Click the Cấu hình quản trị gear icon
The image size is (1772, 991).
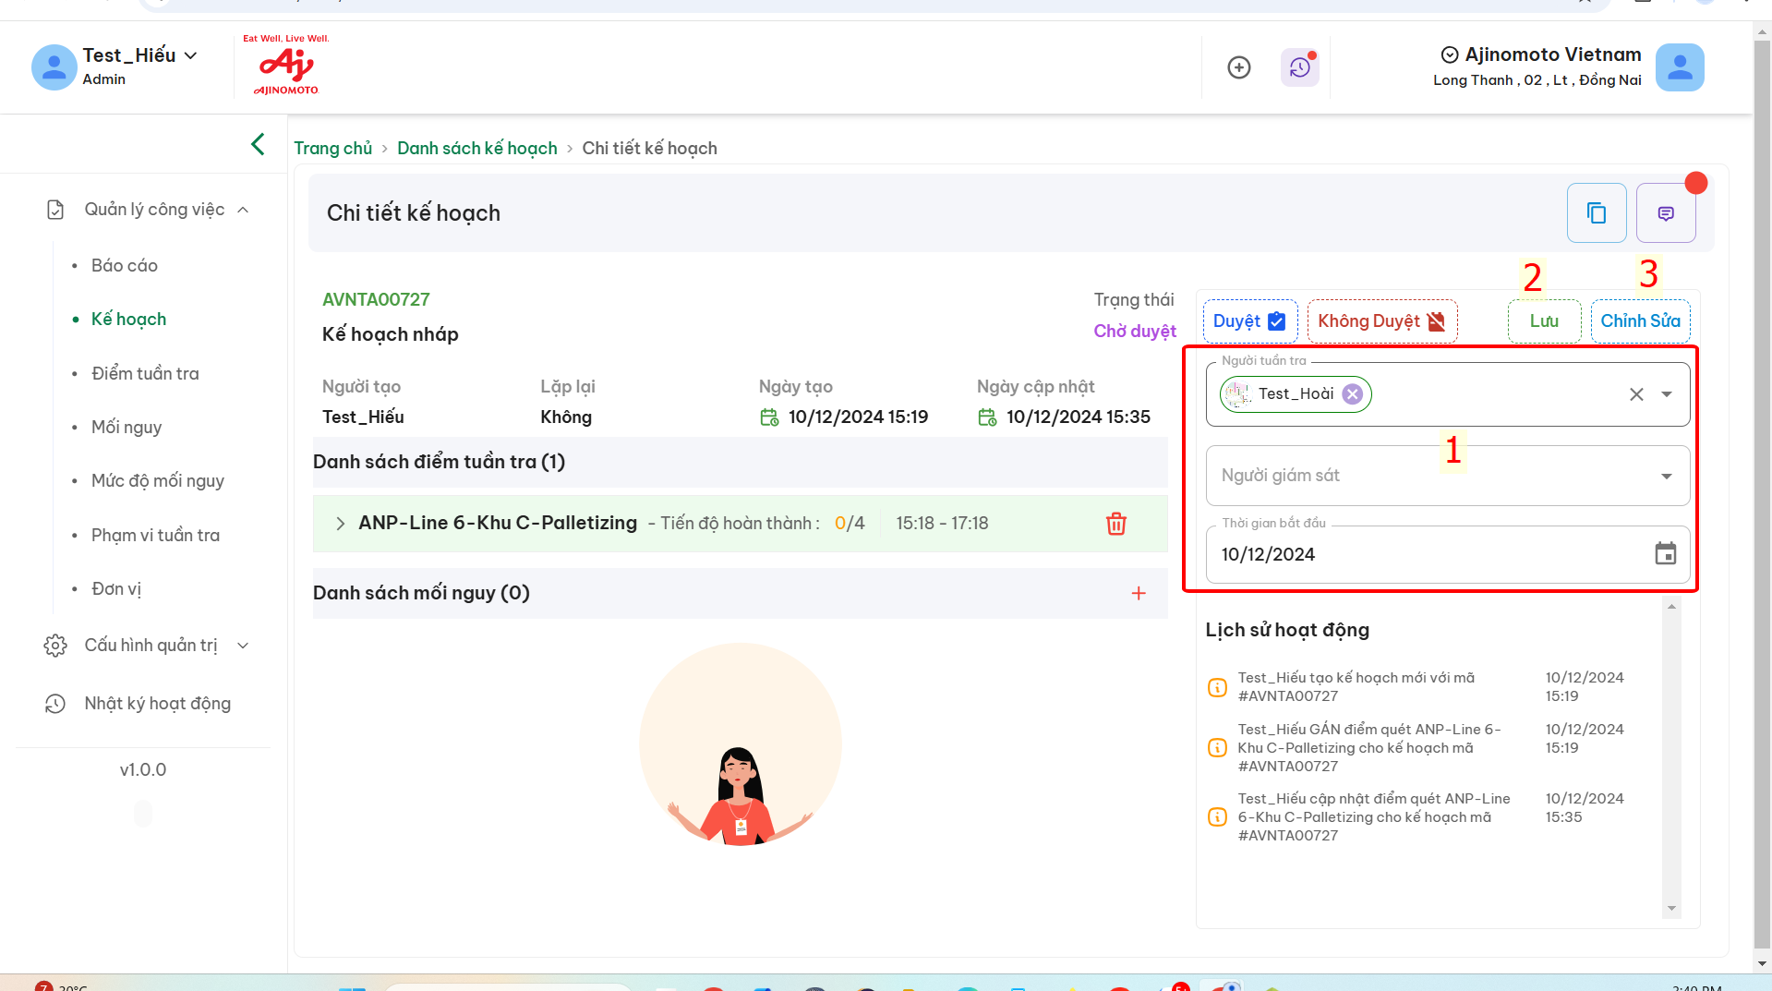click(55, 646)
